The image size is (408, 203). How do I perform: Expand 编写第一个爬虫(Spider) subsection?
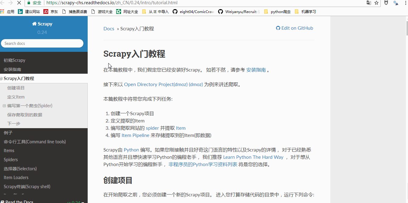click(4, 106)
